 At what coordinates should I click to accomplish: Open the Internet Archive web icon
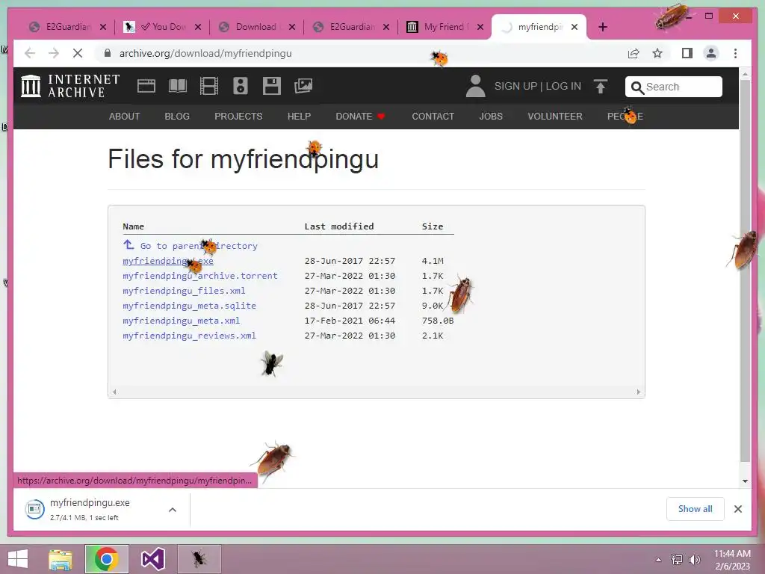tap(146, 87)
